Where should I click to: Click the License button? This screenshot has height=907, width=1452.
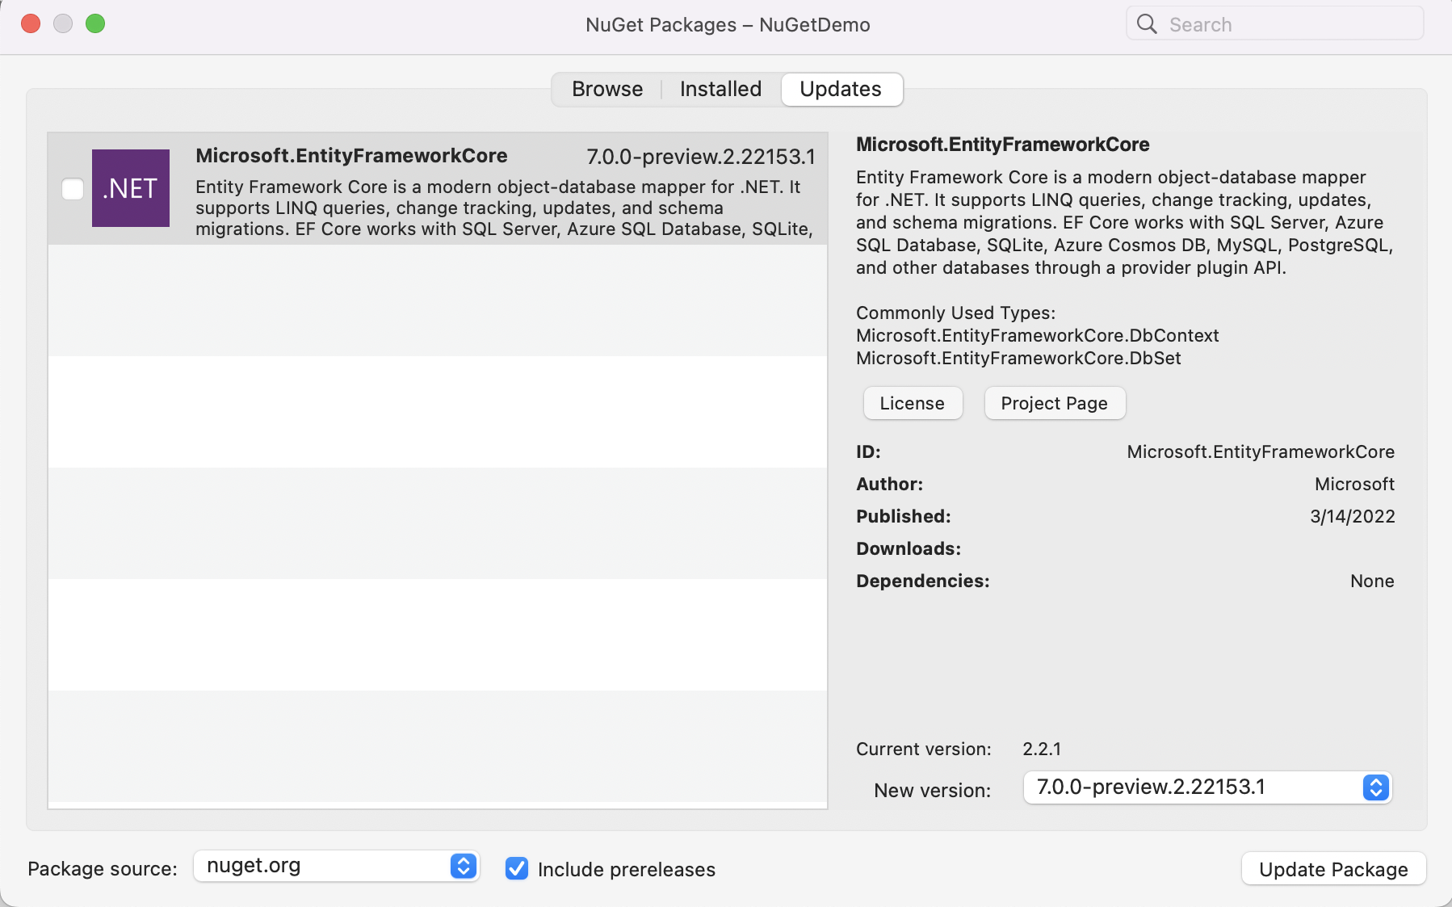click(913, 403)
